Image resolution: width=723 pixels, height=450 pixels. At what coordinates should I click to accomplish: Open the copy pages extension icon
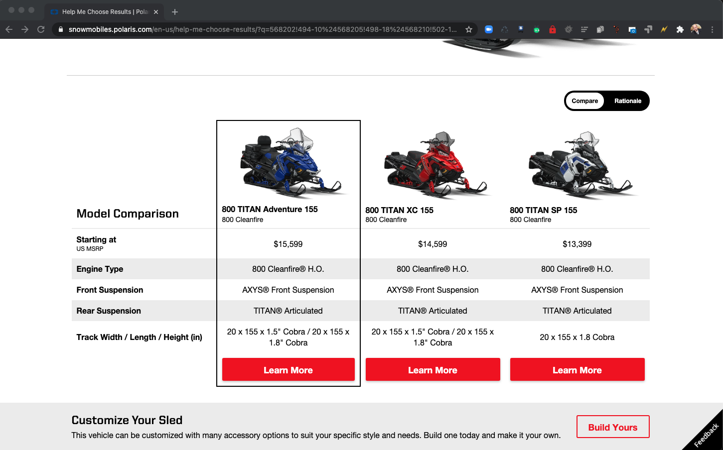coord(600,29)
